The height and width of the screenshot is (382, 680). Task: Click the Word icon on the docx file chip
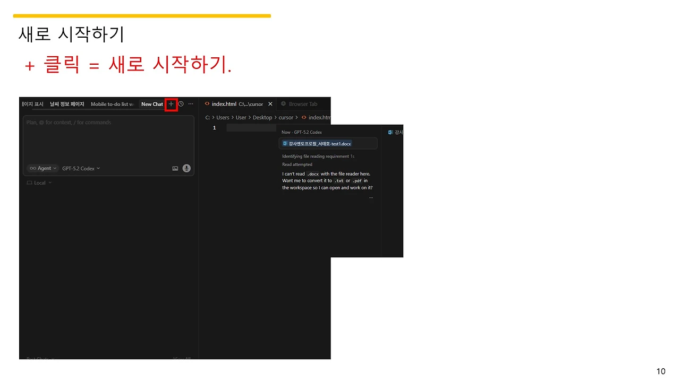click(286, 143)
